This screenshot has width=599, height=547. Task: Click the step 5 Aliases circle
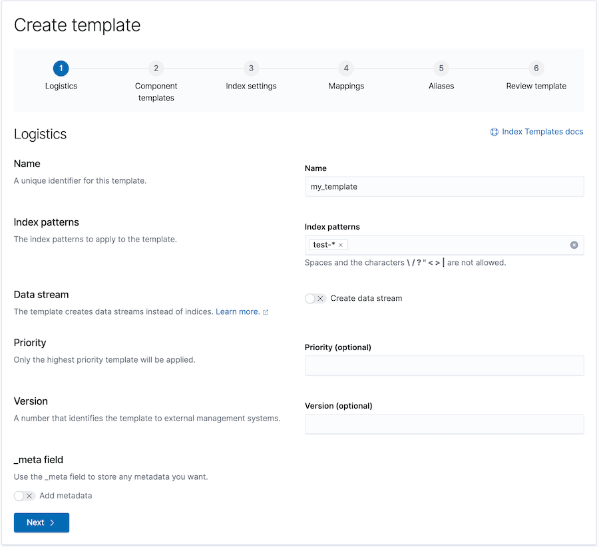(441, 69)
